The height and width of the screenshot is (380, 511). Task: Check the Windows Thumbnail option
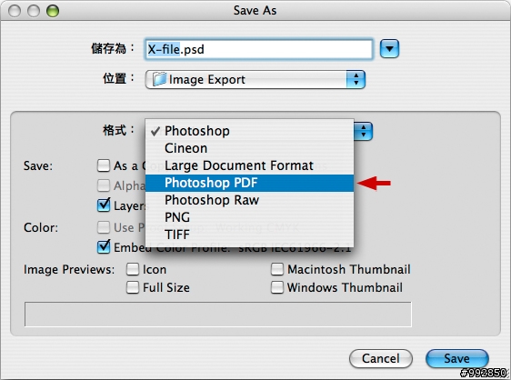pos(277,287)
